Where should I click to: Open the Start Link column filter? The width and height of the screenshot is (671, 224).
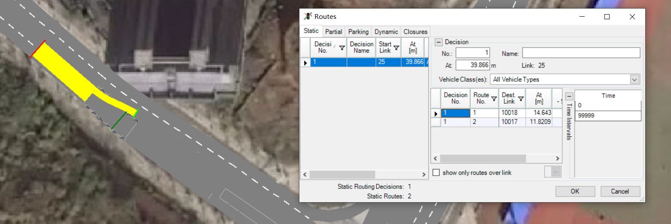(x=396, y=48)
